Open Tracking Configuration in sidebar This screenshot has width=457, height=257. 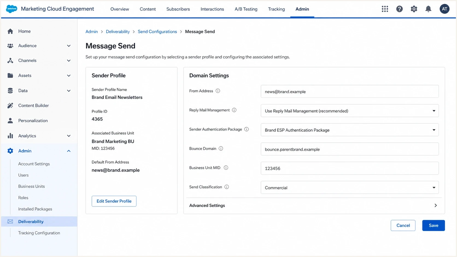coord(39,233)
